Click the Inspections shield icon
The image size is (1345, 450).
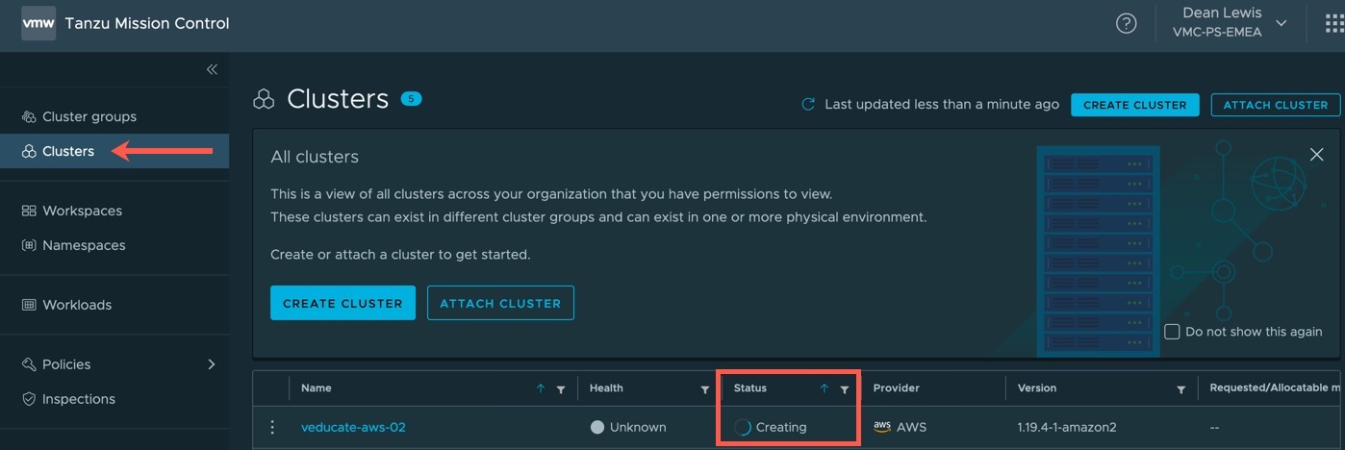(x=29, y=399)
